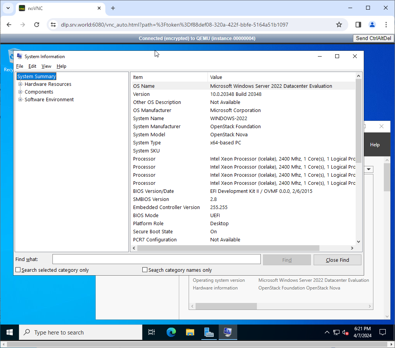Click the Find button

287,260
